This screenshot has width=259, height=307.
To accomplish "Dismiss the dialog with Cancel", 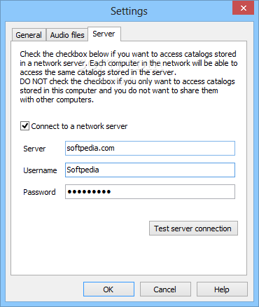I will [x=165, y=289].
